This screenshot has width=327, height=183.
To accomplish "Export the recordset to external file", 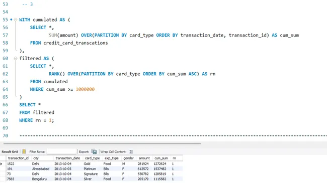I will (x=94, y=151).
